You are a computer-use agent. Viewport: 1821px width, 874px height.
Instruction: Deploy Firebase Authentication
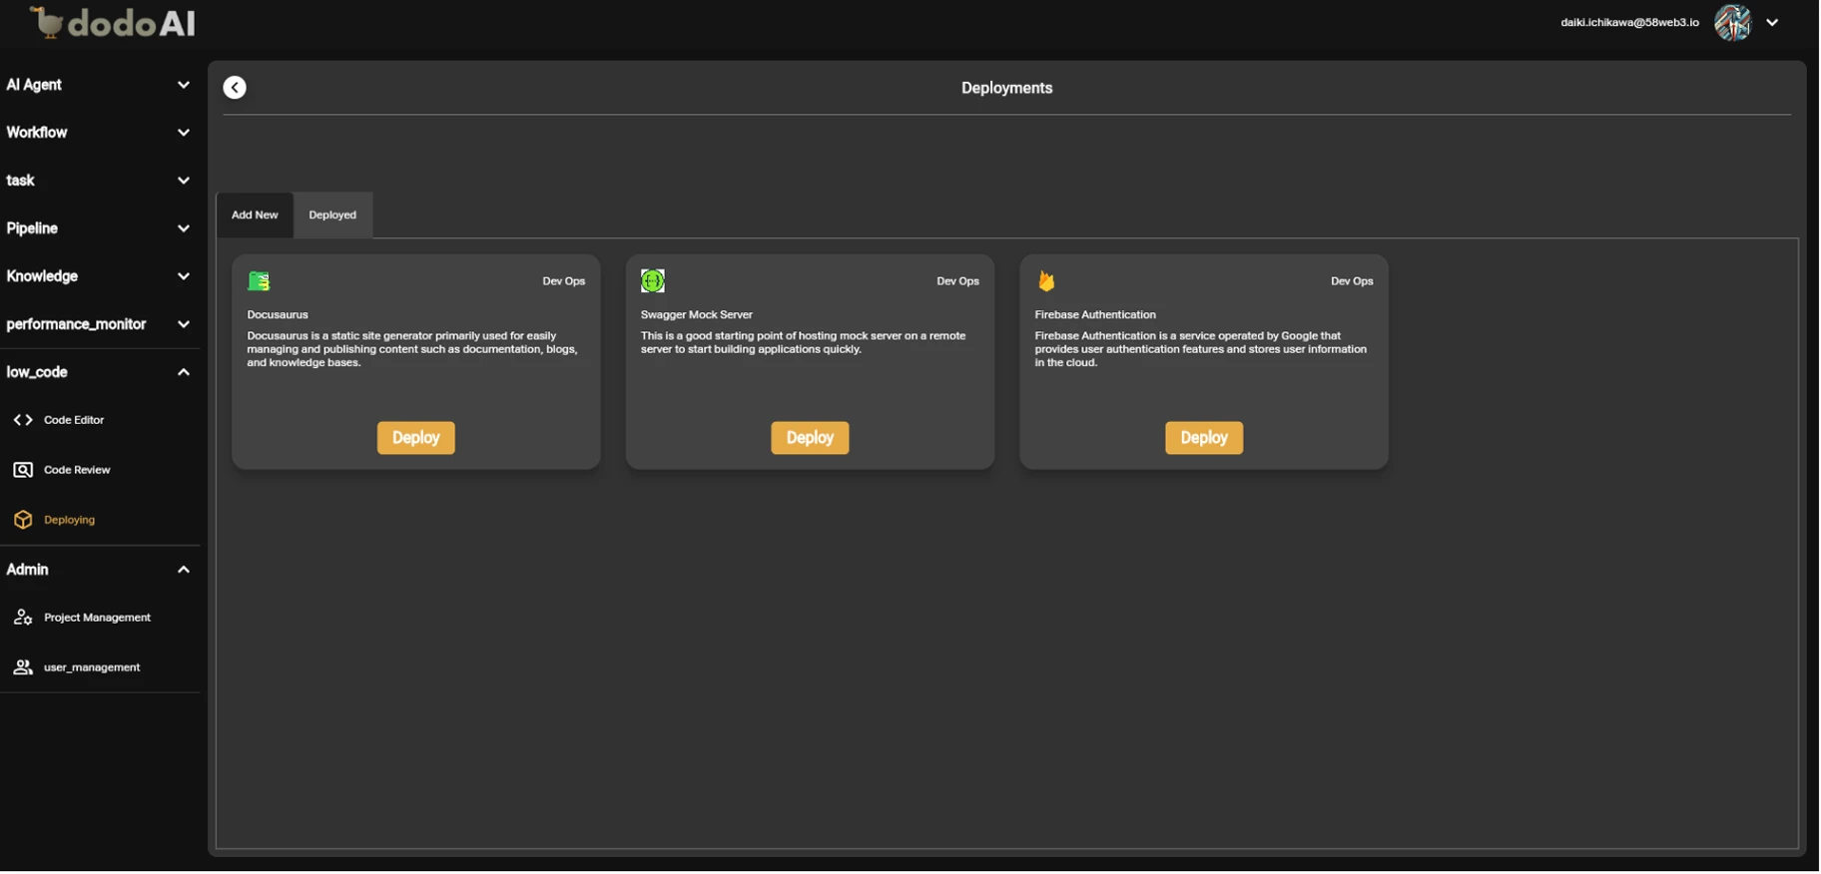tap(1204, 438)
